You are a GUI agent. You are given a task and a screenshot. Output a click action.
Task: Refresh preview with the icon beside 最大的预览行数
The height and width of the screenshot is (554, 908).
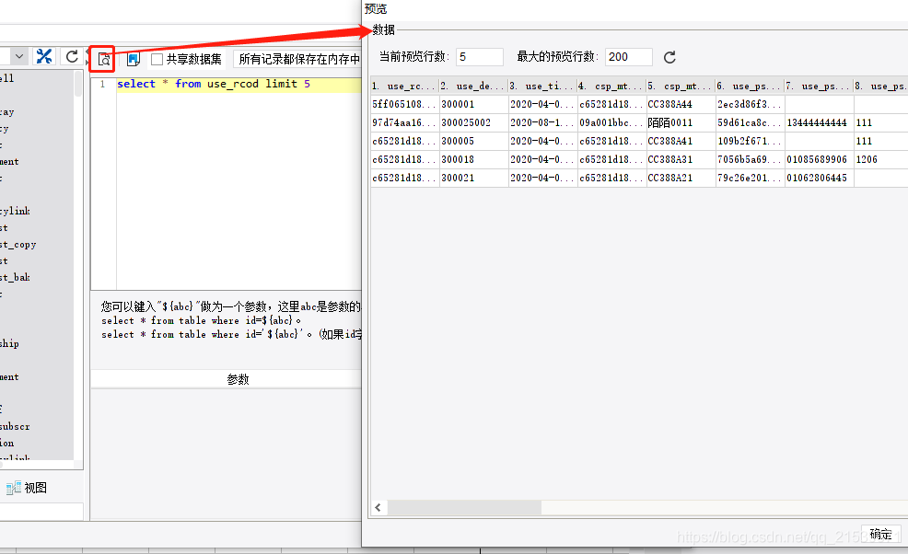(x=669, y=56)
